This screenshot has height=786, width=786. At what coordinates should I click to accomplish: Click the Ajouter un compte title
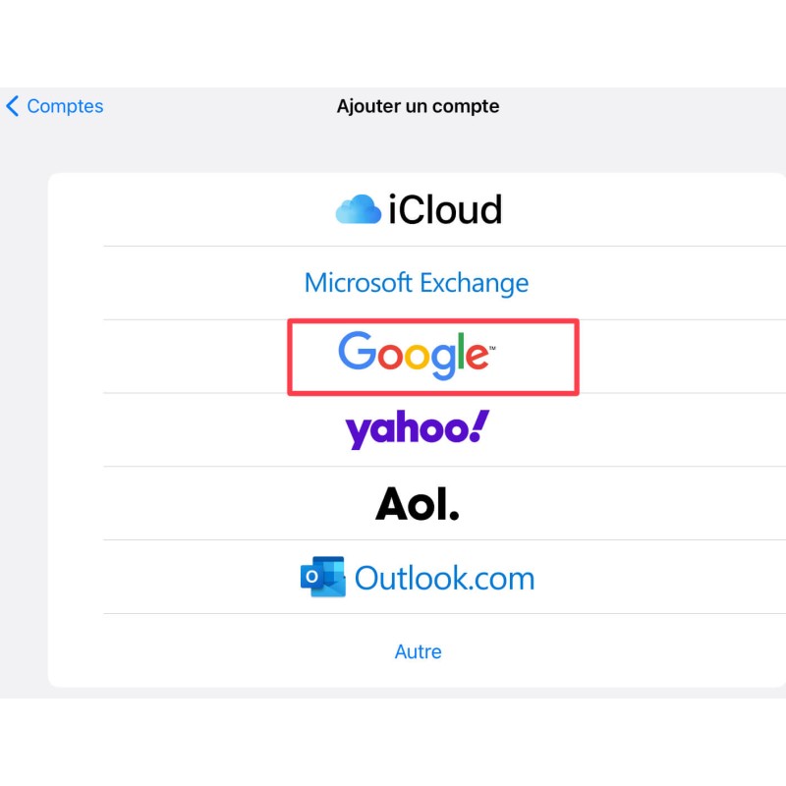tap(418, 106)
